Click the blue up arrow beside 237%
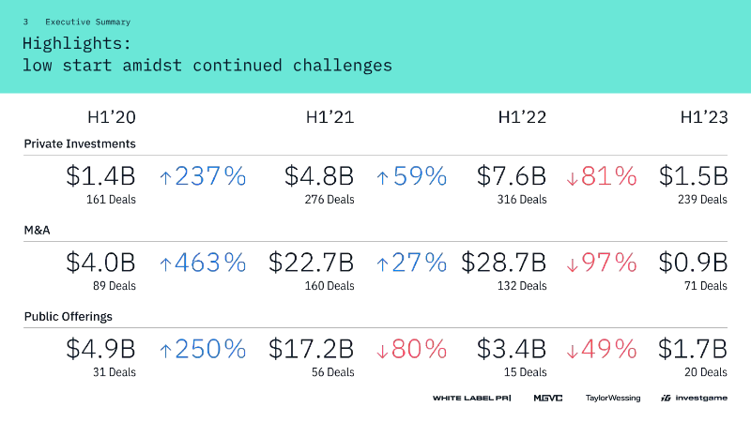 coord(166,176)
